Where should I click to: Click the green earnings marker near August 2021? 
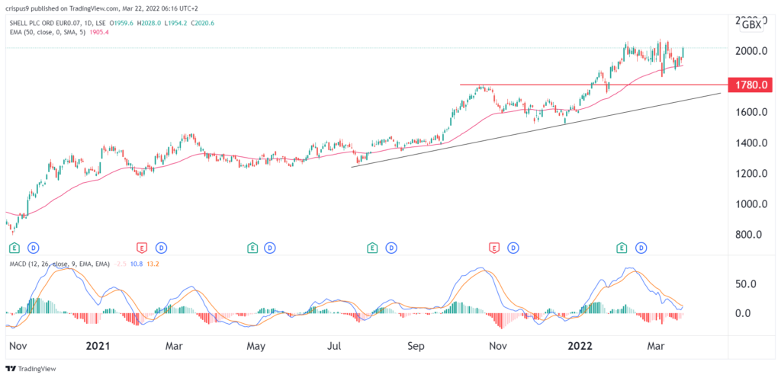[x=372, y=246]
